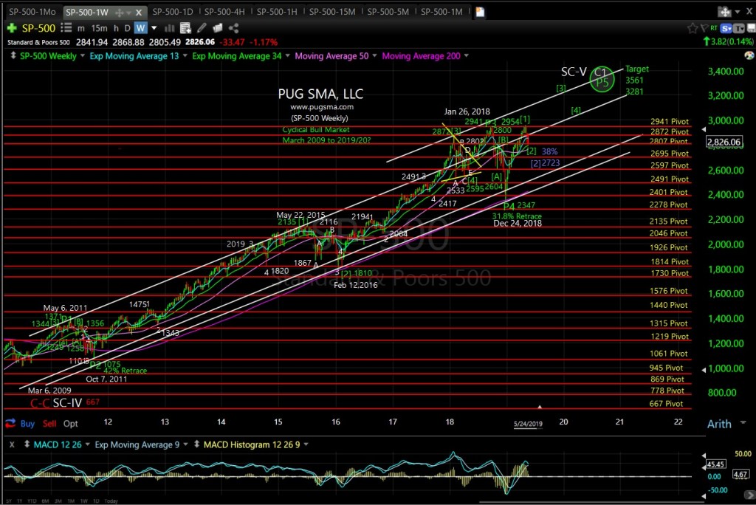Click the buy/sell swap arrows icon

[10, 424]
